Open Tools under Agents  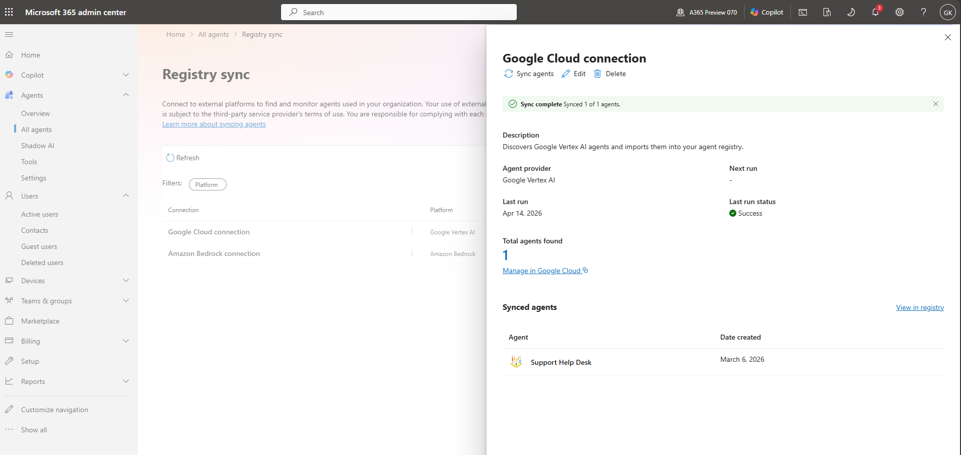tap(29, 162)
